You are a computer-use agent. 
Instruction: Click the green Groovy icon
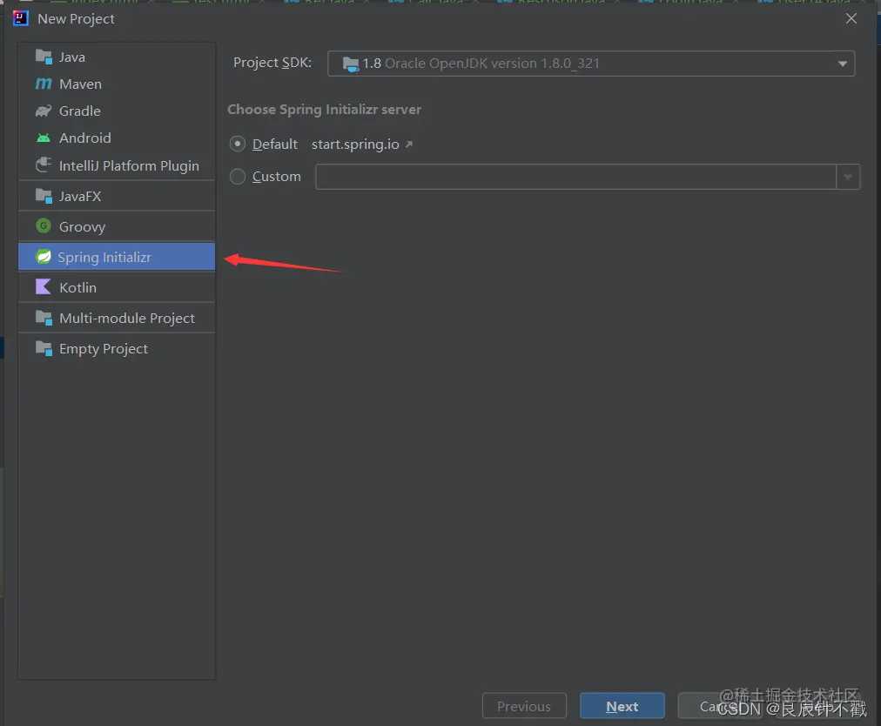(x=44, y=225)
